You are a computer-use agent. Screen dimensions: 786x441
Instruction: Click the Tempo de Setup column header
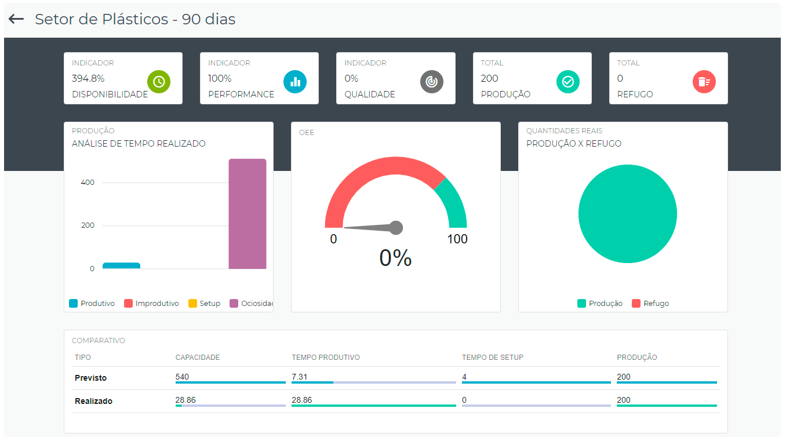pos(493,358)
